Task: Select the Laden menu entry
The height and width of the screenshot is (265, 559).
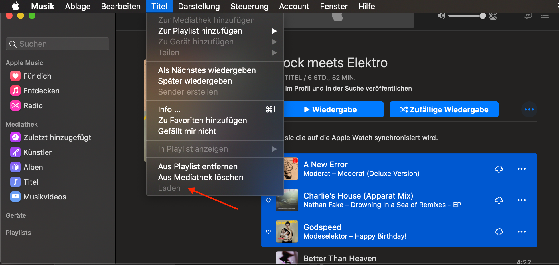Action: (x=215, y=188)
